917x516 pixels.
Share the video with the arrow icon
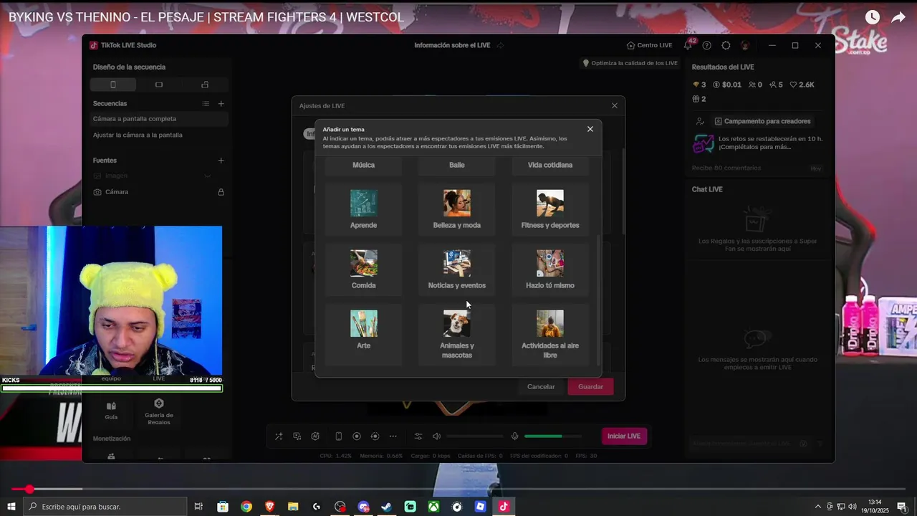click(x=898, y=17)
